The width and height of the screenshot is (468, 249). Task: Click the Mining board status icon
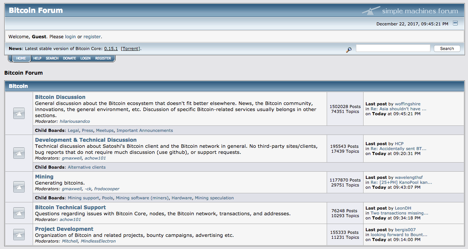pyautogui.click(x=19, y=187)
